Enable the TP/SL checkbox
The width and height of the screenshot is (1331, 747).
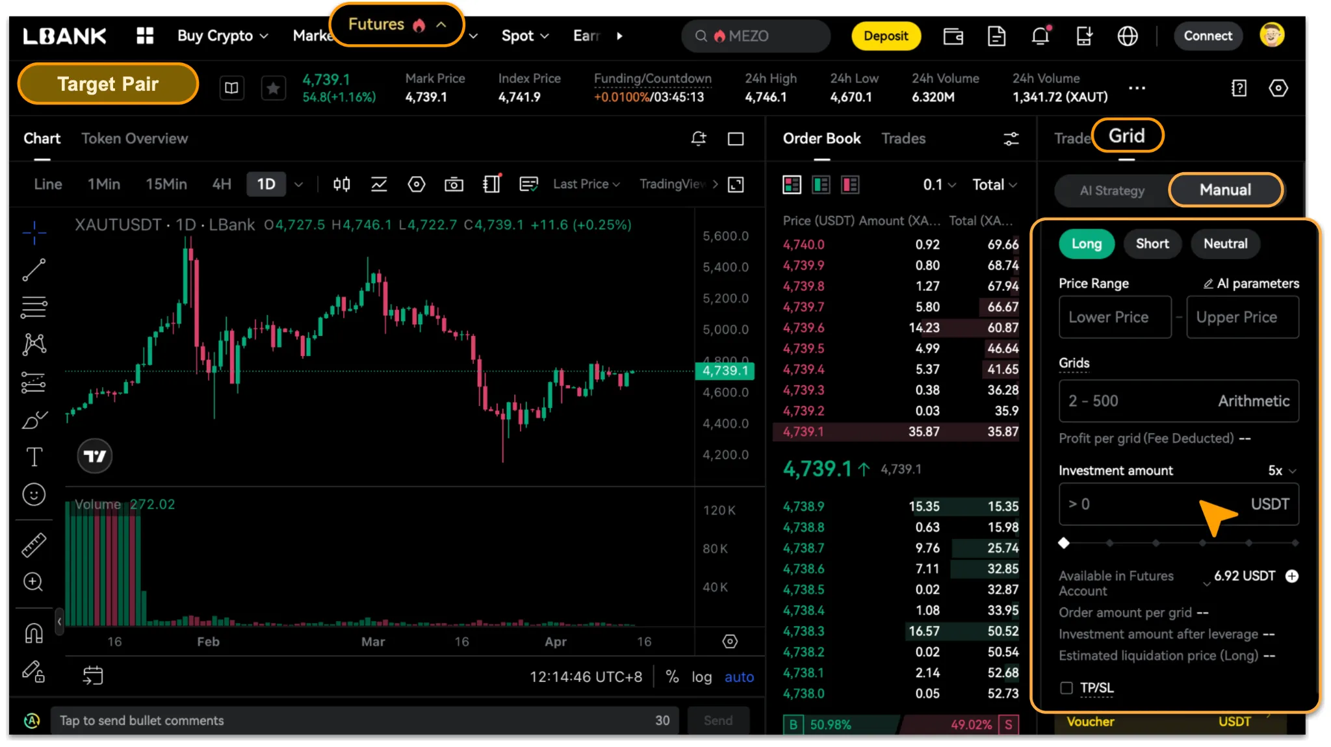[x=1066, y=688]
